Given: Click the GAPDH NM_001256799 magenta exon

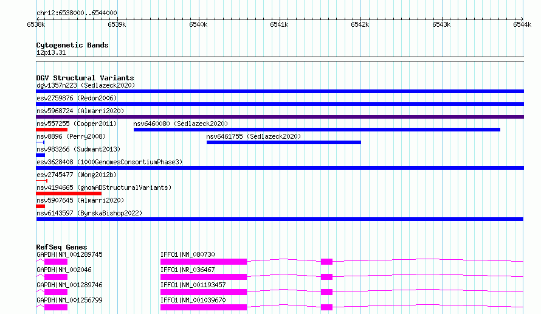Looking at the screenshot, I should pyautogui.click(x=56, y=307).
